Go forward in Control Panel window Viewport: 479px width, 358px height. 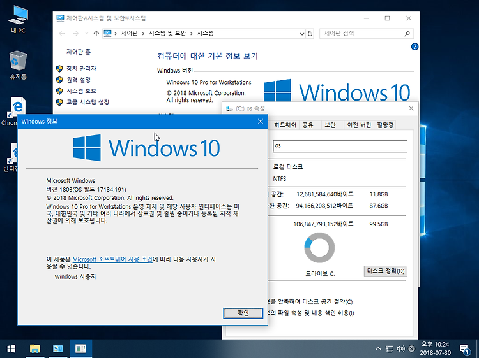click(75, 34)
